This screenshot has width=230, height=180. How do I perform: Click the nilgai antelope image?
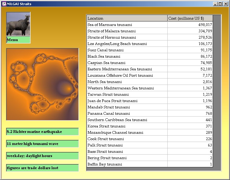[18, 24]
